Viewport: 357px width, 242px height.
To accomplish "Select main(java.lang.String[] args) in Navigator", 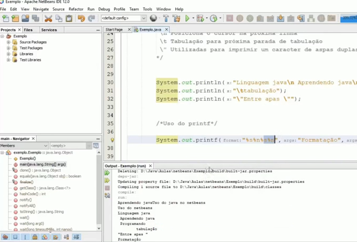I will click(42, 164).
